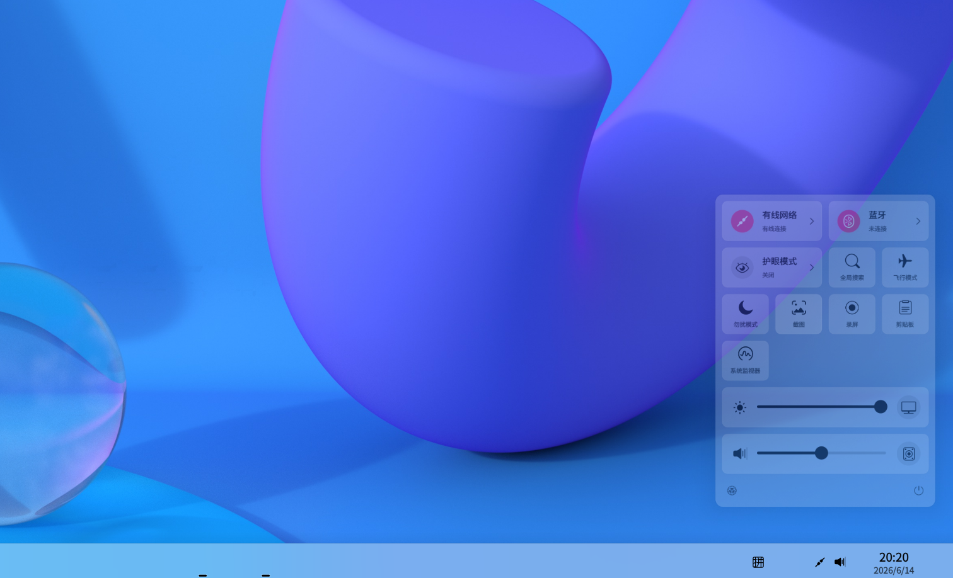Open the 剪贴板 clipboard tile

pos(905,314)
